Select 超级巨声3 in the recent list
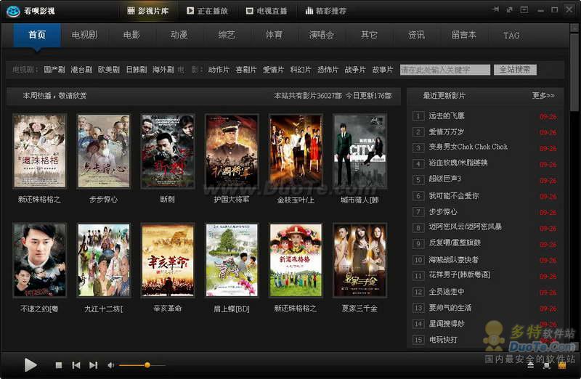The height and width of the screenshot is (379, 581). (x=445, y=179)
